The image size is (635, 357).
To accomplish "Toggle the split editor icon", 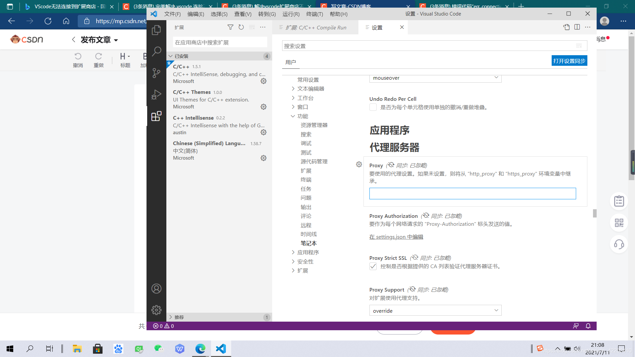I will click(577, 27).
